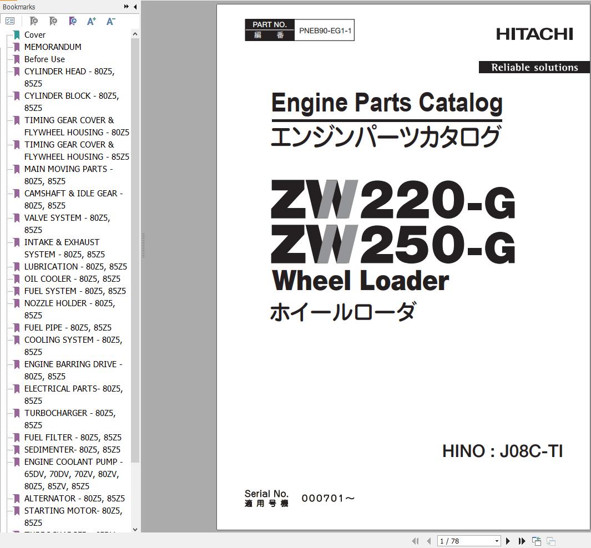This screenshot has height=548, width=591.
Task: Expand the Bookmarks panel with double arrow
Action: (127, 7)
